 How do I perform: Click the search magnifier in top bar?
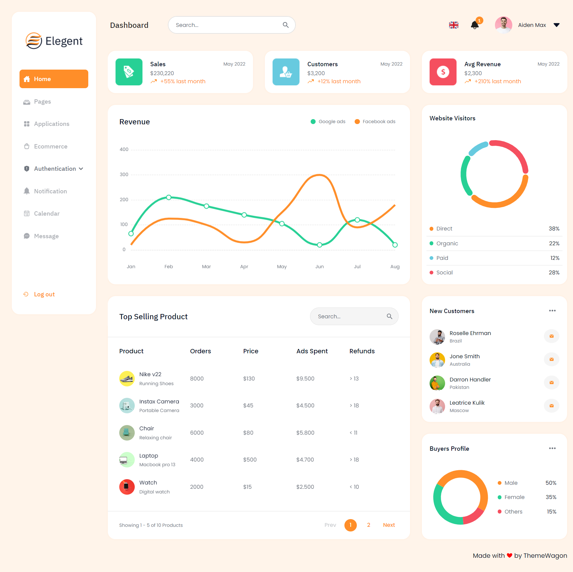coord(285,25)
